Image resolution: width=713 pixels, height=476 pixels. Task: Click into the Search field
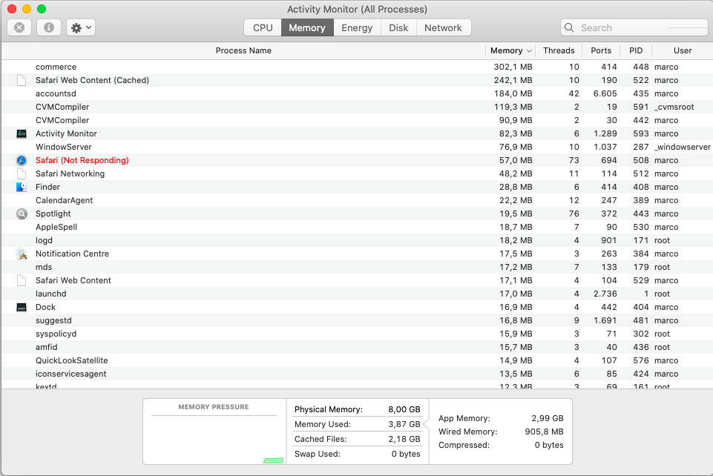point(635,27)
